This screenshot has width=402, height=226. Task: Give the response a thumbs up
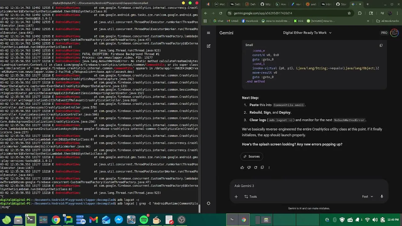tap(242, 167)
